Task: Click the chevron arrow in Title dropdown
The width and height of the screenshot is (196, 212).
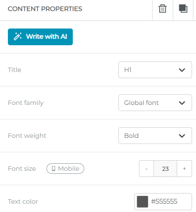Action: point(182,70)
